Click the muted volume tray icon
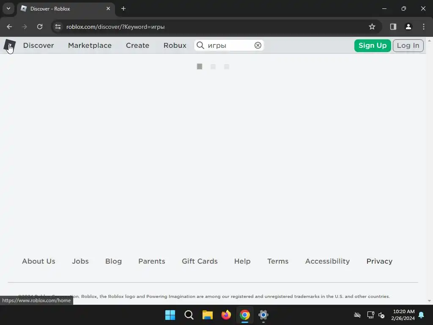Viewport: 433px width, 325px height. 382,315
